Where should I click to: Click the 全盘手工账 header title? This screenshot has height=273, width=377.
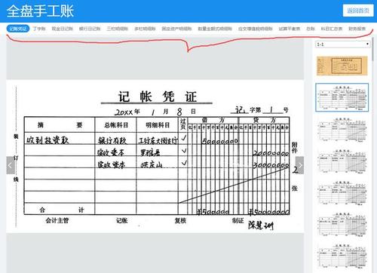click(40, 11)
